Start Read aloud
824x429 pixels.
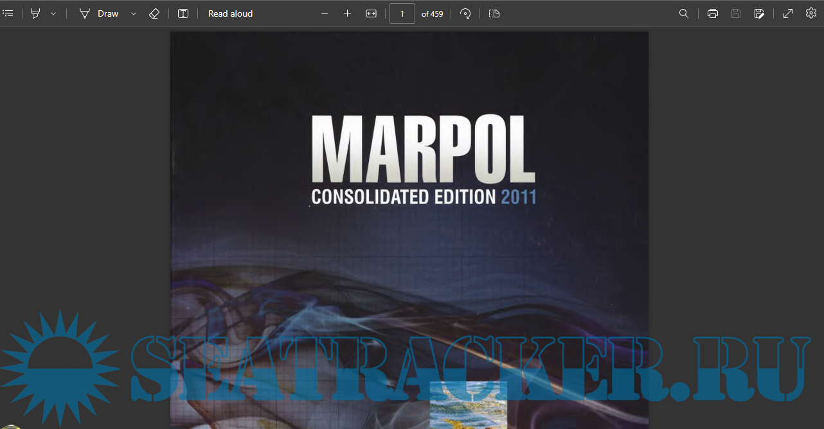point(230,13)
